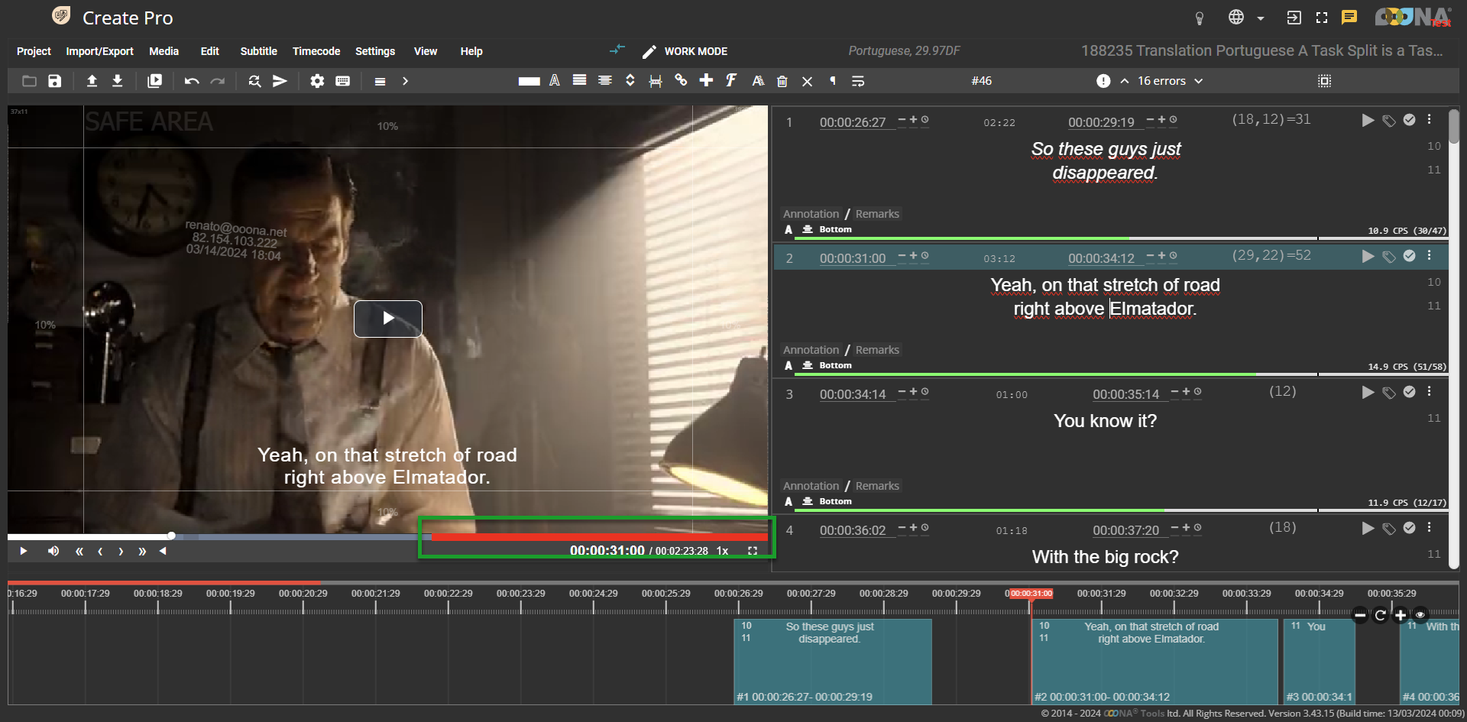This screenshot has height=722, width=1467.
Task: Open the Subtitle menu
Action: 258,51
